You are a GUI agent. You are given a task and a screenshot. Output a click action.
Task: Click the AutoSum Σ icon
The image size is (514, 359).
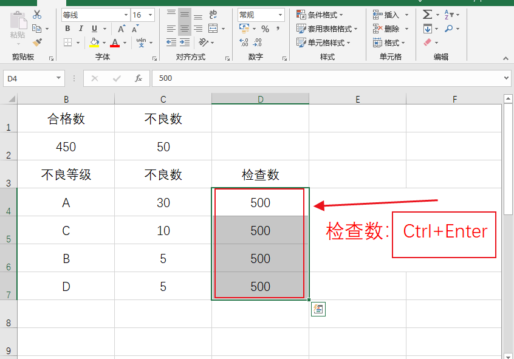point(428,14)
